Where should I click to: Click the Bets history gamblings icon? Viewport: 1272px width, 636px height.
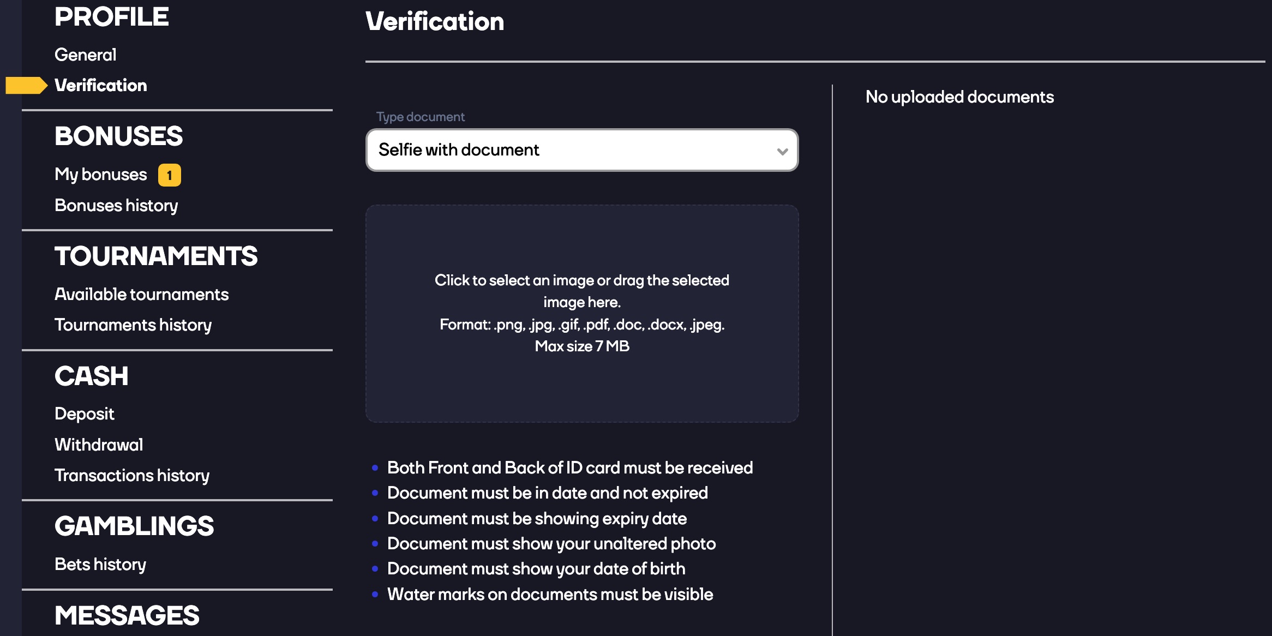pos(100,566)
